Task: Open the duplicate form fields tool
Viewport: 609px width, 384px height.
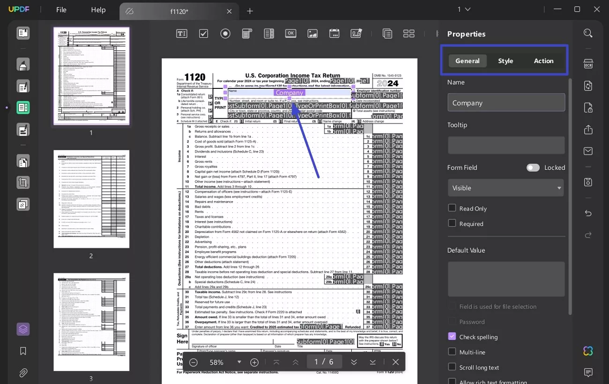Action: [x=387, y=33]
